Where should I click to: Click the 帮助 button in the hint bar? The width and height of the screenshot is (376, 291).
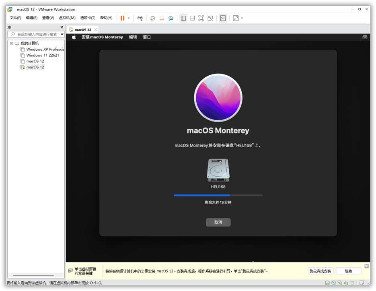click(348, 271)
